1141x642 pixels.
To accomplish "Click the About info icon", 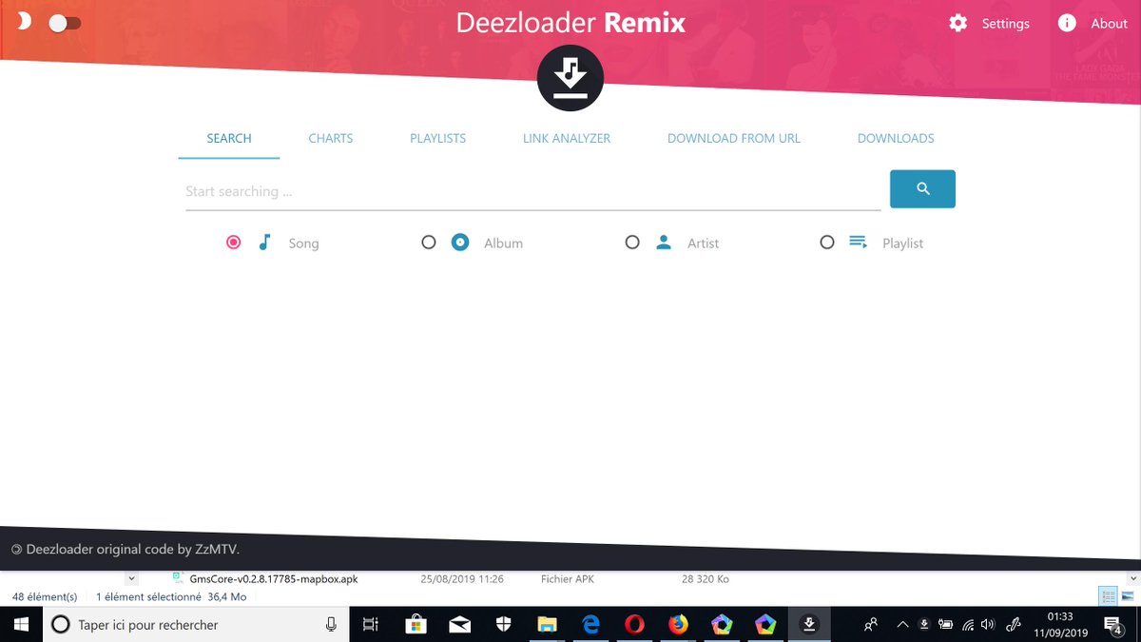I will click(1067, 23).
